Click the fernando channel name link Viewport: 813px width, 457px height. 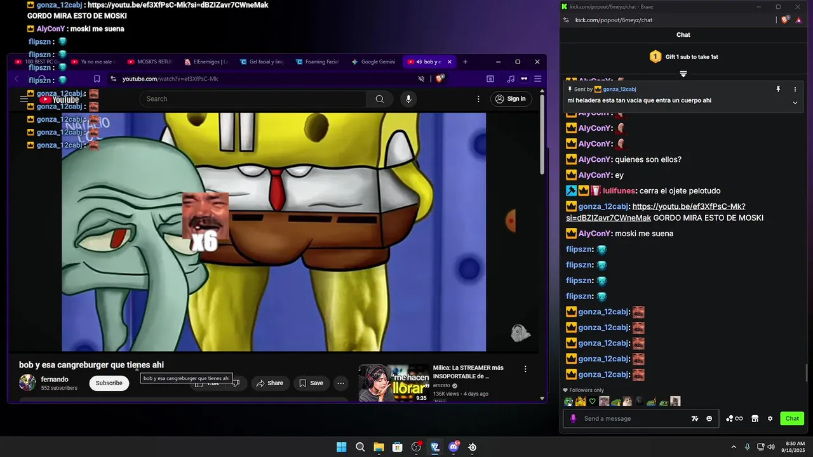tap(55, 380)
